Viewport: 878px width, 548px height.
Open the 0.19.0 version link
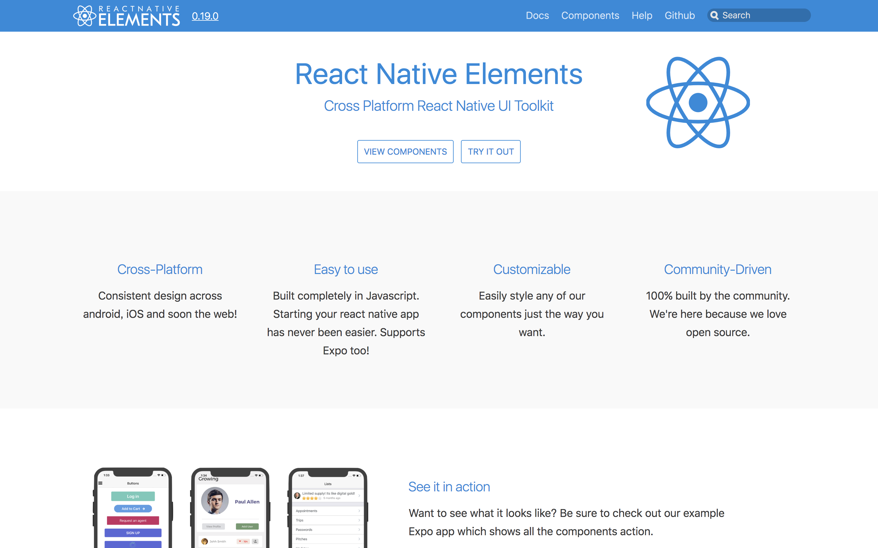pyautogui.click(x=205, y=16)
